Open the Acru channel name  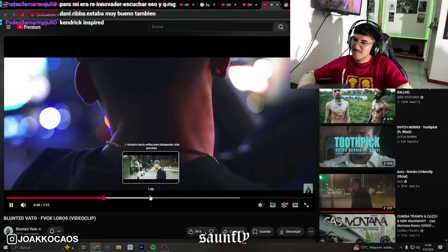pyautogui.click(x=400, y=182)
